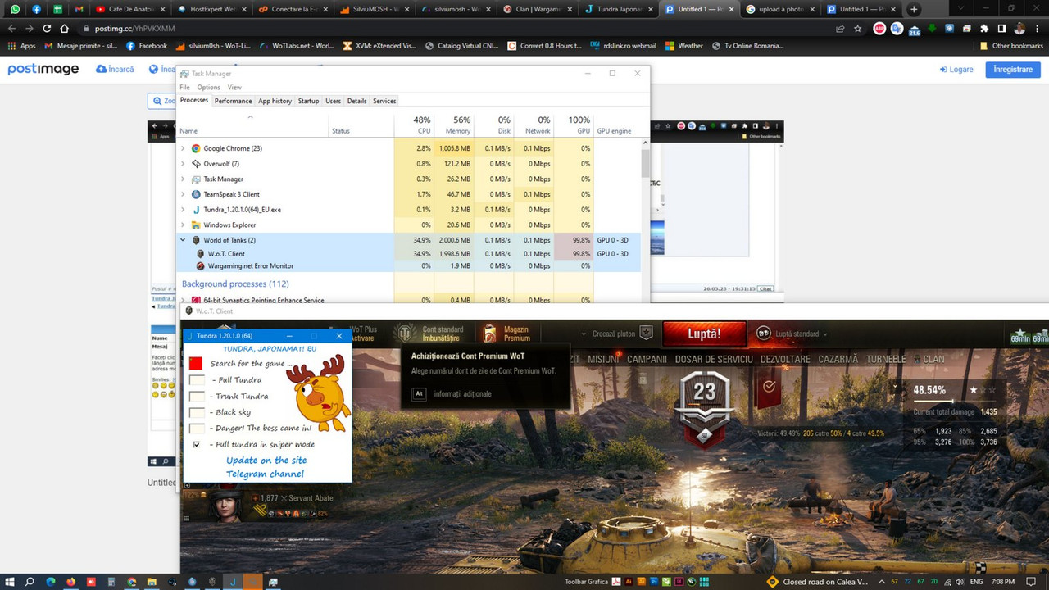Open the Adobe Acrobat toolbar shortcut
Image resolution: width=1049 pixels, height=590 pixels.
(616, 582)
